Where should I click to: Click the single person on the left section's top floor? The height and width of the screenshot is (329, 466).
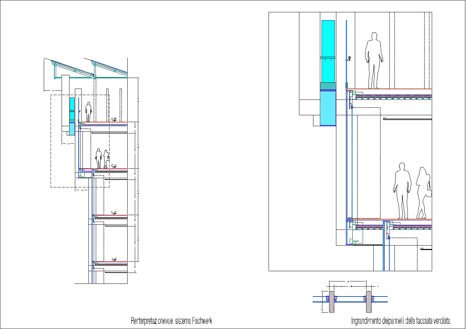pos(88,111)
